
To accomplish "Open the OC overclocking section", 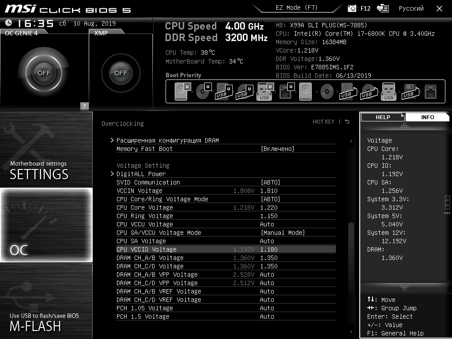I will 46,225.
